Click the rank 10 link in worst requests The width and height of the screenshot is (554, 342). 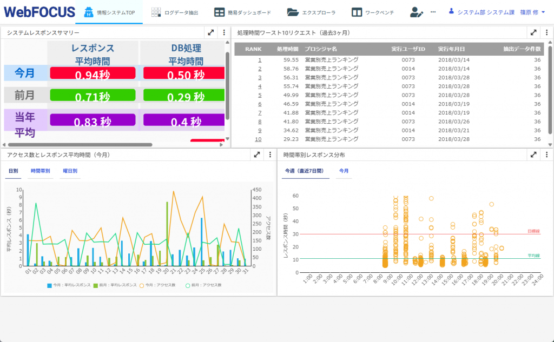coord(258,139)
